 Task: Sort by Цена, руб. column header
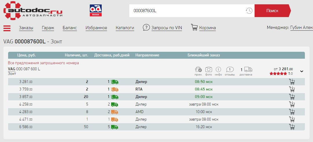[x=26, y=55]
